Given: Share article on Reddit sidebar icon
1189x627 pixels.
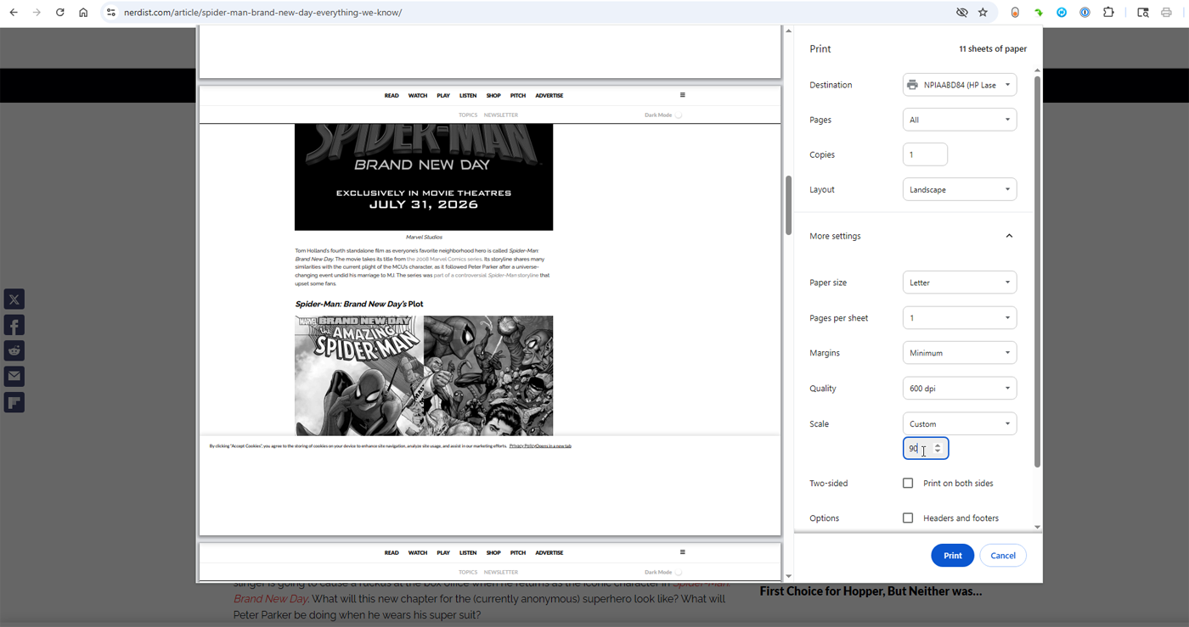Looking at the screenshot, I should click(14, 350).
